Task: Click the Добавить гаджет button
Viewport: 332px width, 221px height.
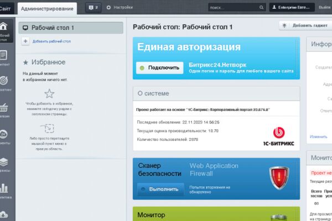Action: click(306, 25)
